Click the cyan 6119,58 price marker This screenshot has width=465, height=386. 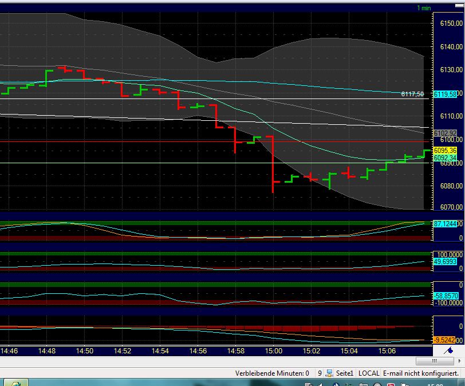coord(445,94)
